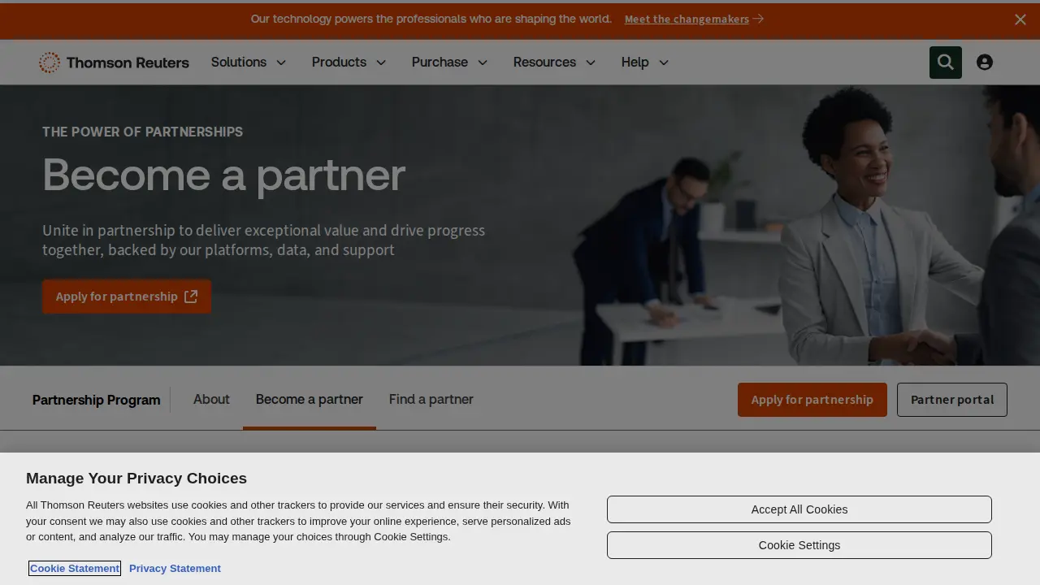Accept All Cookies in privacy banner
Image resolution: width=1040 pixels, height=585 pixels.
(x=799, y=509)
